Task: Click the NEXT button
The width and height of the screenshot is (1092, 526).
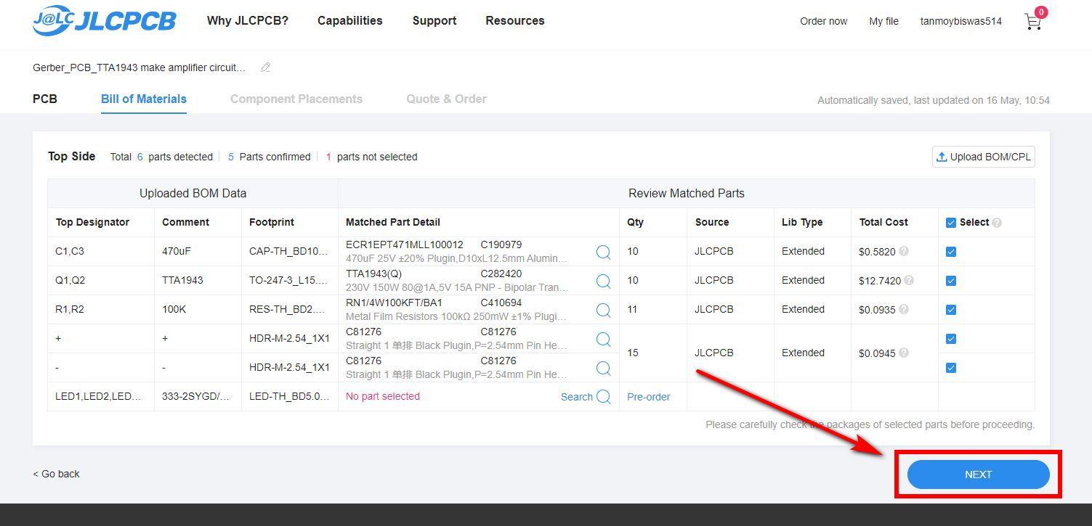Action: 978,474
